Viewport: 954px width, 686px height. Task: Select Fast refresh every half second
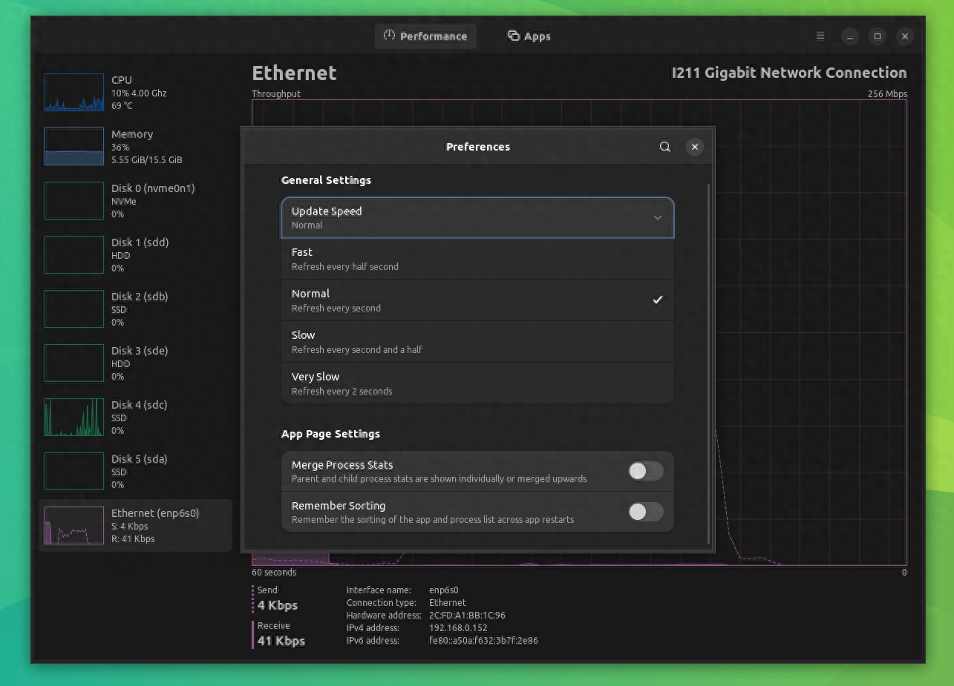(477, 259)
